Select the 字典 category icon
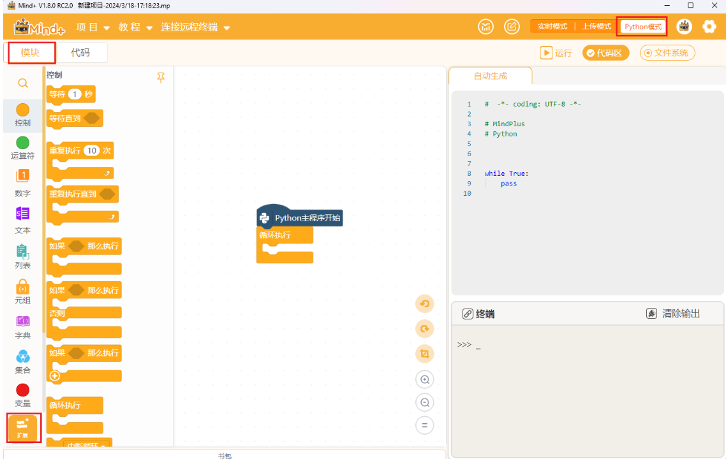The width and height of the screenshot is (726, 459). [23, 321]
